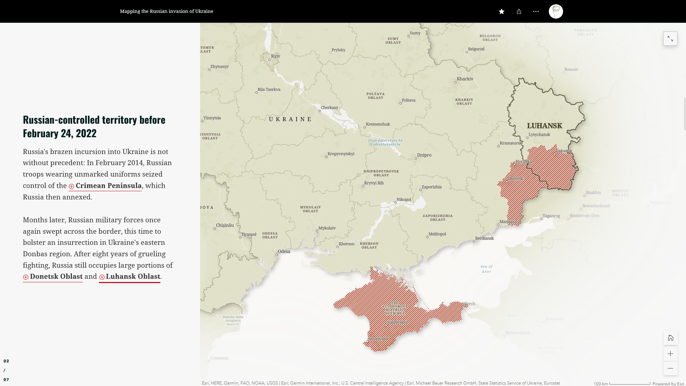Open the share icon in header

coord(519,11)
